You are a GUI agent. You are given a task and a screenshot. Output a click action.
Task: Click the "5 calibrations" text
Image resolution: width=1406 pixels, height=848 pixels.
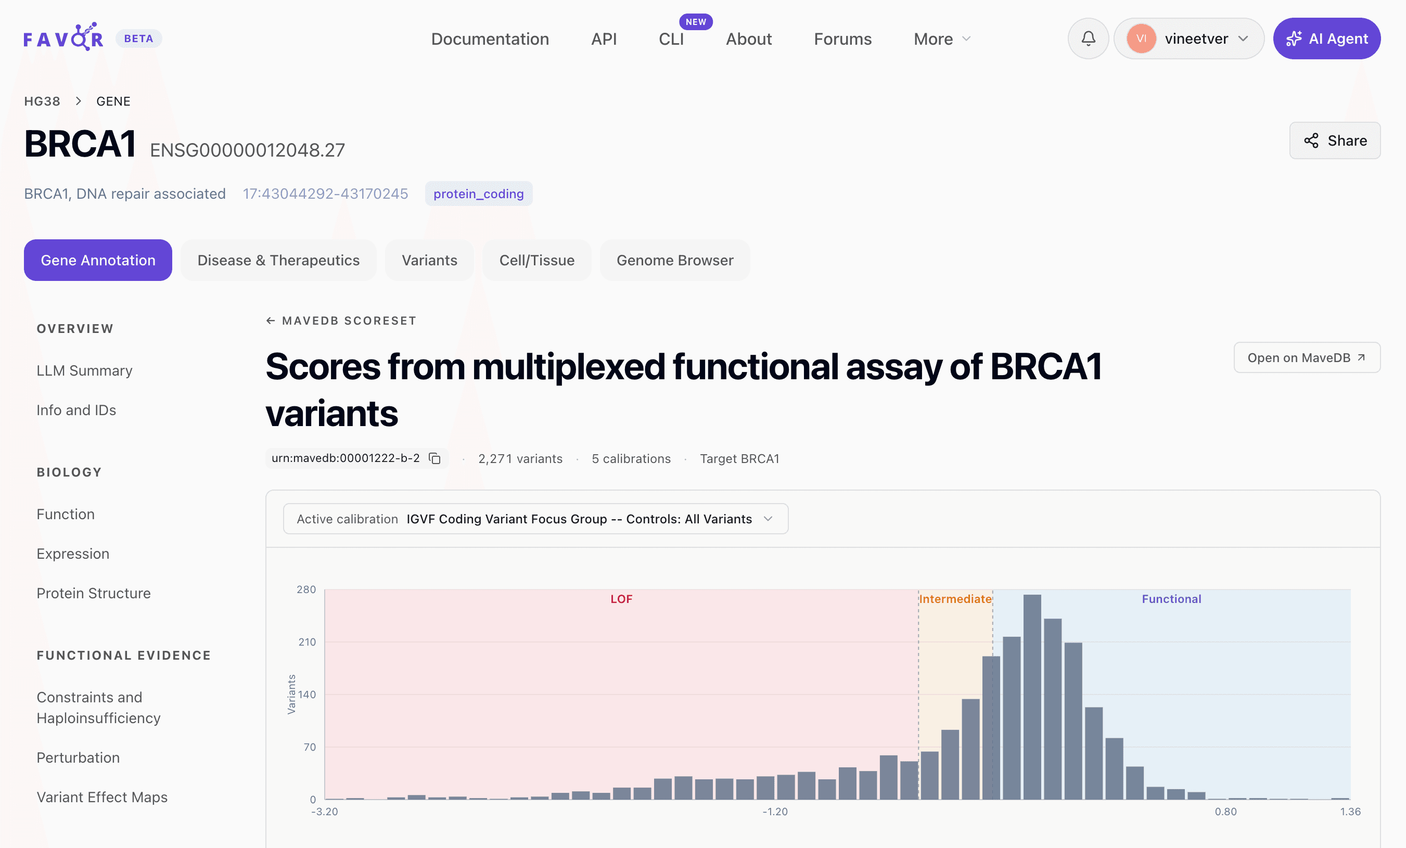(631, 458)
